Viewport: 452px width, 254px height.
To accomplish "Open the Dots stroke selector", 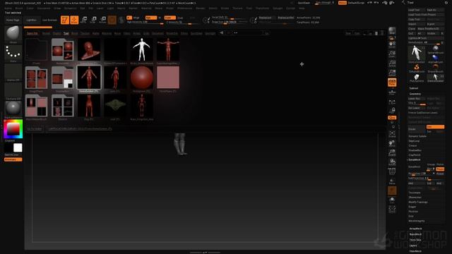I will tap(13, 54).
